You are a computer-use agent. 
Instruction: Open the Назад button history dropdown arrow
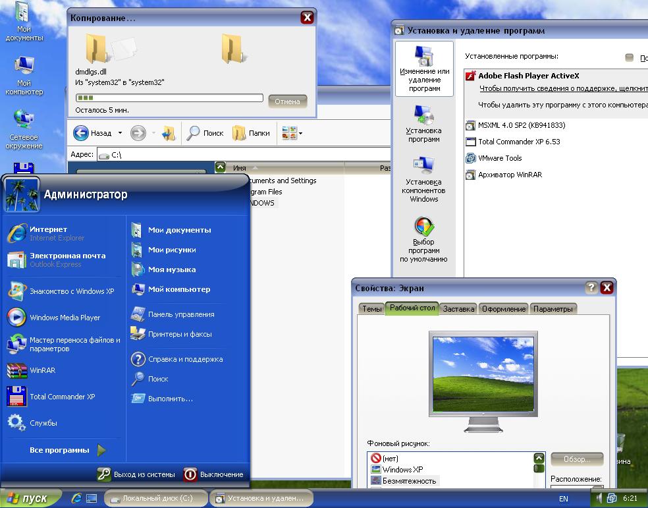pos(120,133)
